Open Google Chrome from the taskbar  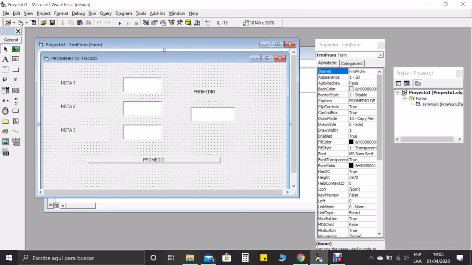[x=301, y=258]
